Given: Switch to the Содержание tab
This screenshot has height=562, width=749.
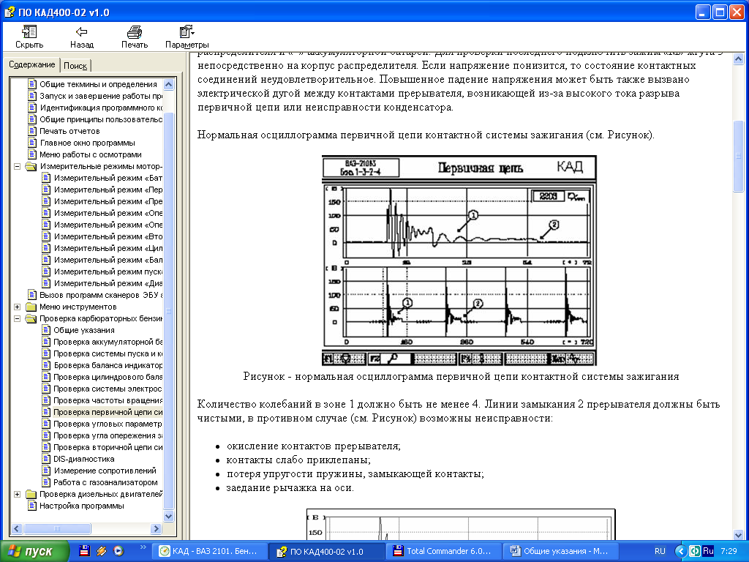Looking at the screenshot, I should 32,64.
